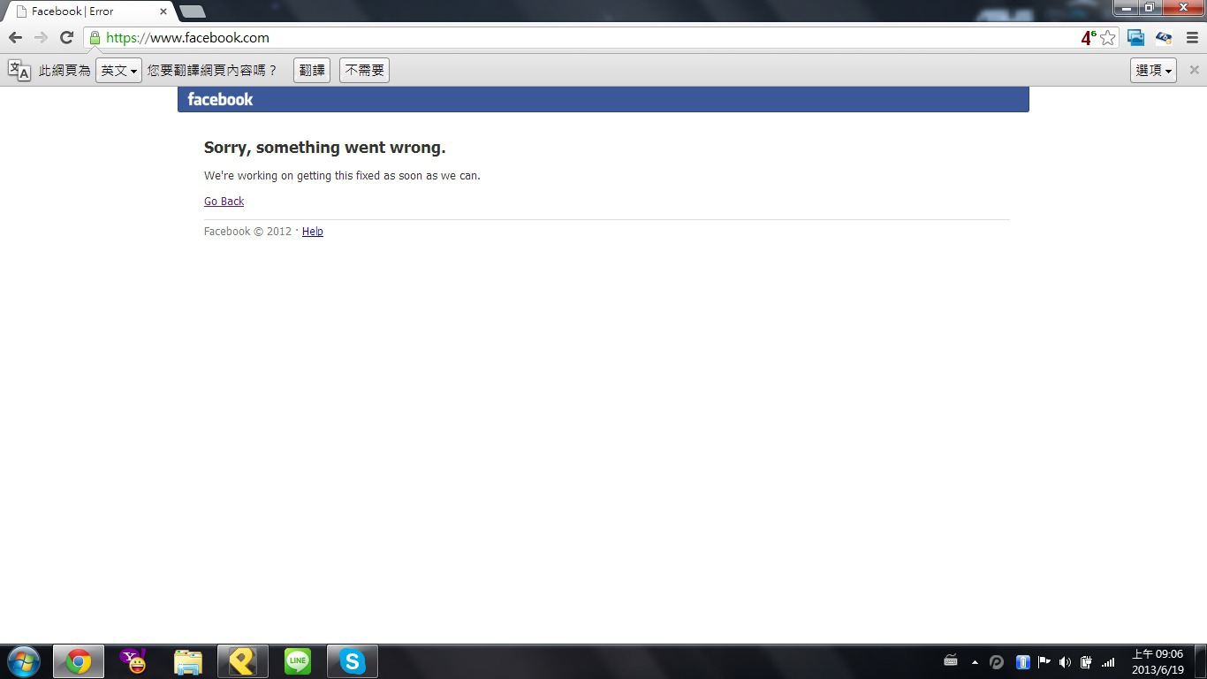1207x679 pixels.
Task: Open the Chrome hamburger menu
Action: click(1192, 38)
